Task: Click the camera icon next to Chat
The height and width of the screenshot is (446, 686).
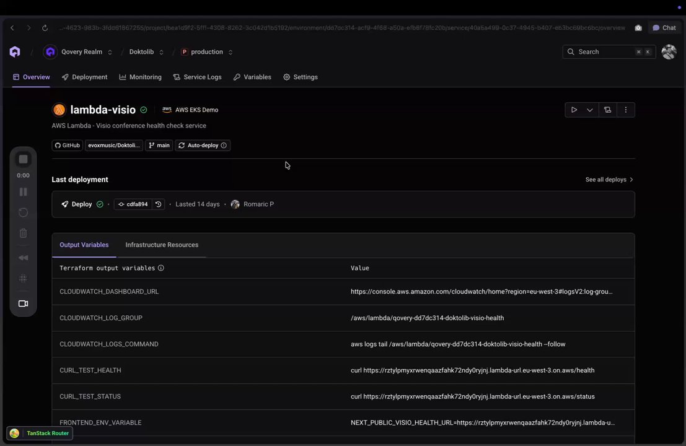Action: point(638,27)
